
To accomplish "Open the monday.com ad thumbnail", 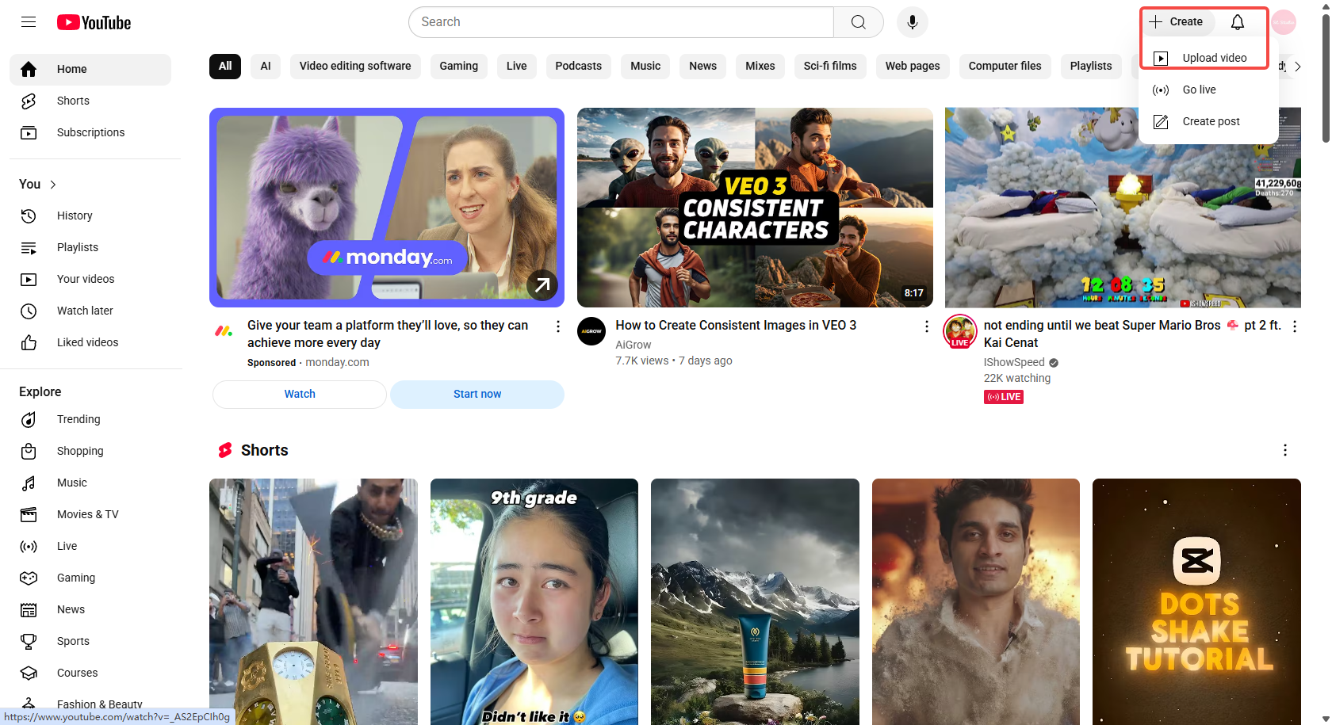I will coord(387,208).
